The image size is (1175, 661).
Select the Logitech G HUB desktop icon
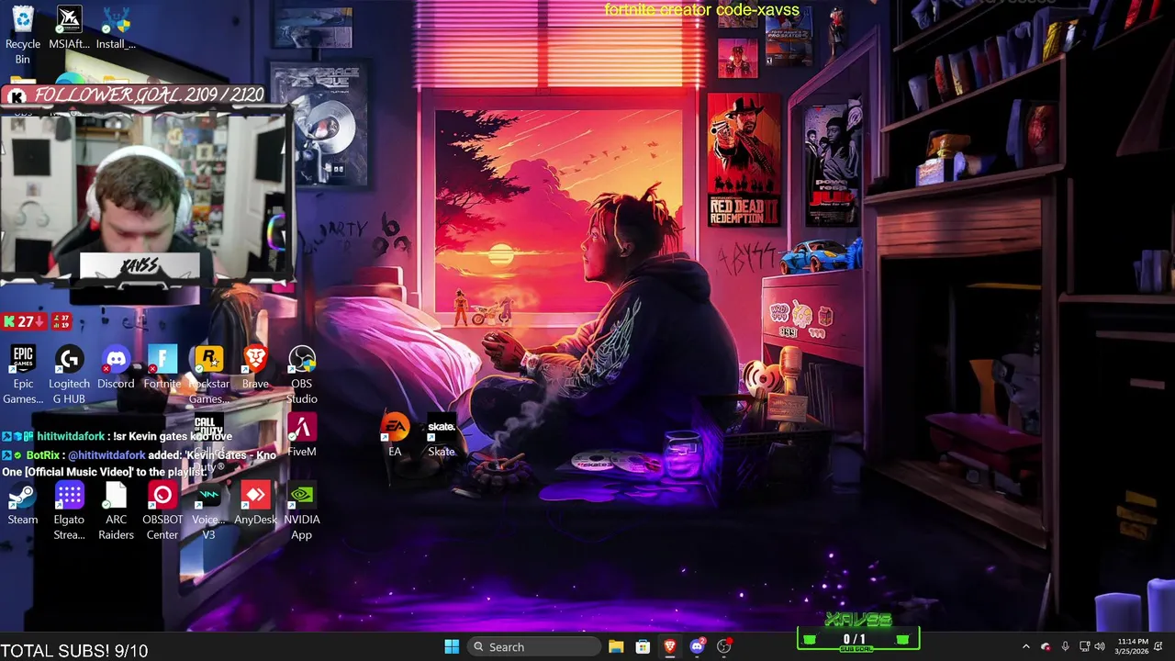(69, 375)
